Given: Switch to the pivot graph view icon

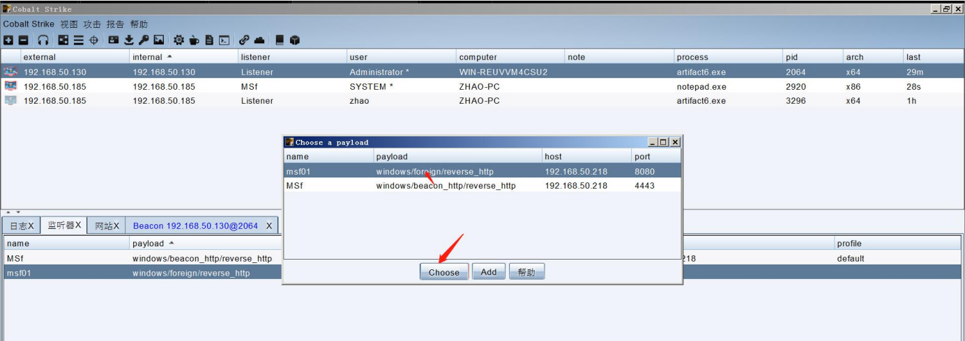Looking at the screenshot, I should (63, 40).
